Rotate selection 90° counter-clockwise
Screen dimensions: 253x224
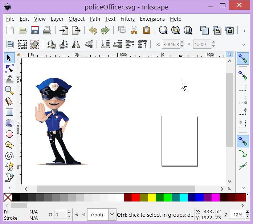coord(51,44)
